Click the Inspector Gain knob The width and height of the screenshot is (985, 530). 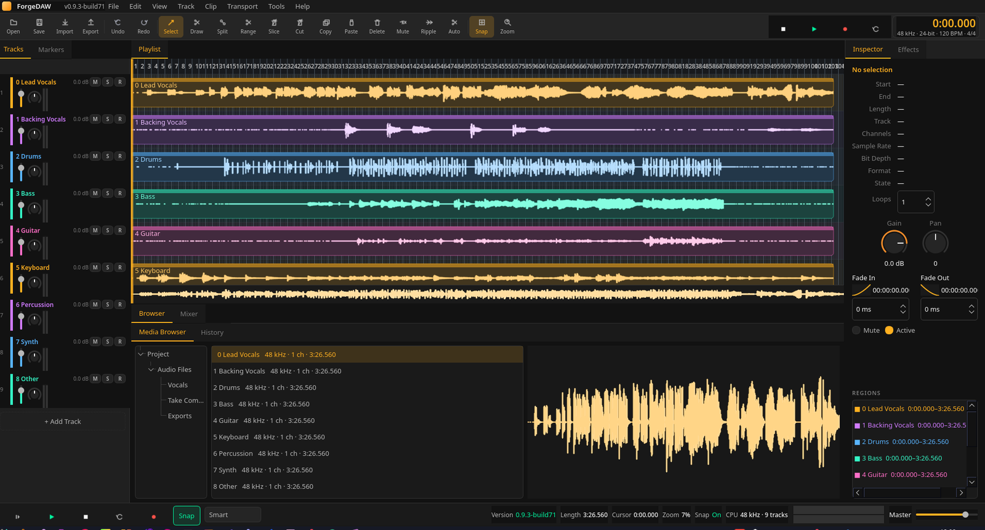pyautogui.click(x=894, y=243)
